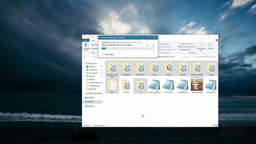
Task: Open the sounds folder
Action: [211, 68]
